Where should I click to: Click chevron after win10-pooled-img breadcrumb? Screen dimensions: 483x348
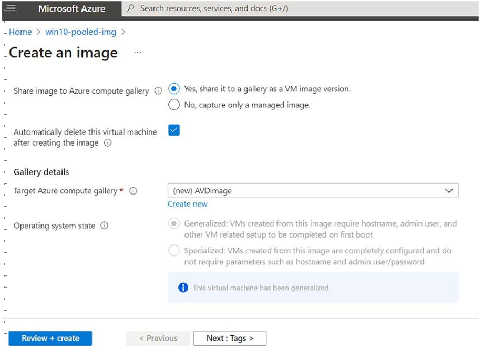(123, 32)
